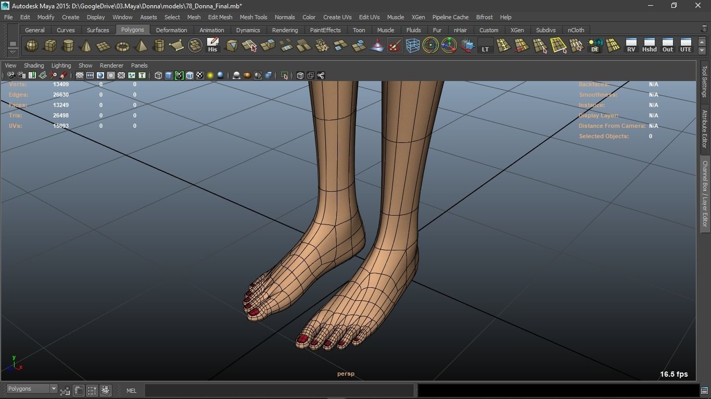Switch to the Rendering shelf tab

click(285, 30)
